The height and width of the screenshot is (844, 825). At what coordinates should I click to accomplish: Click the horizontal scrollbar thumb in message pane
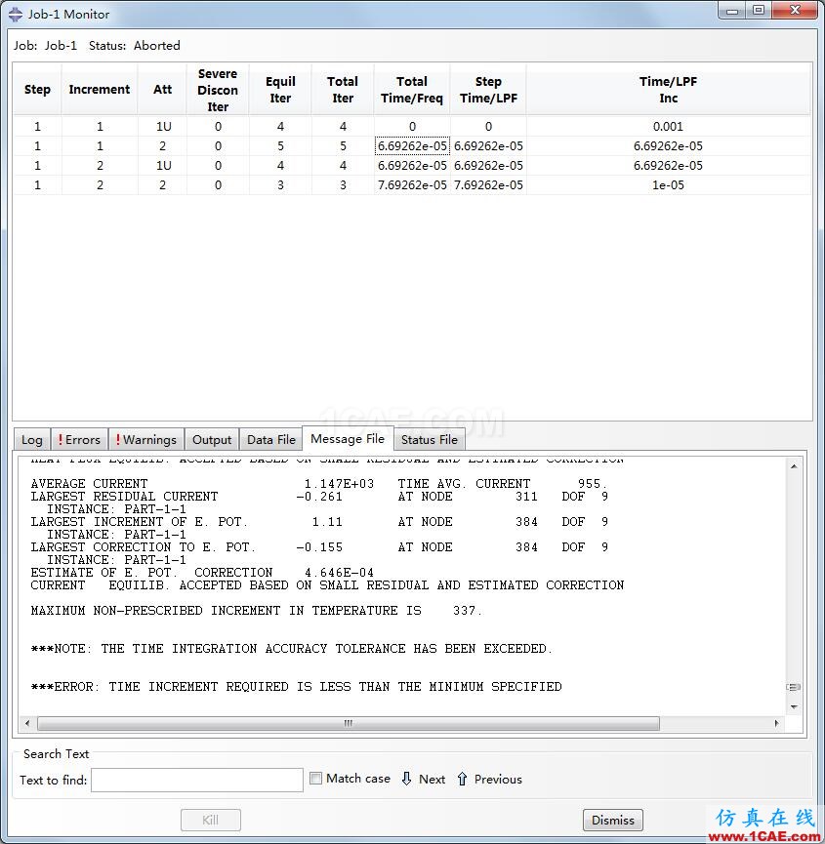(x=349, y=723)
